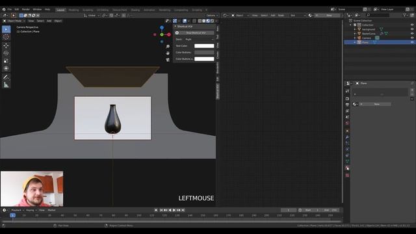416x234 pixels.
Task: Click the Stop Shortcut VUr button
Action: coord(194,33)
